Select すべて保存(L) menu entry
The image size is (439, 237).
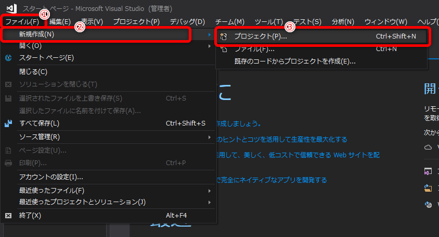click(109, 123)
